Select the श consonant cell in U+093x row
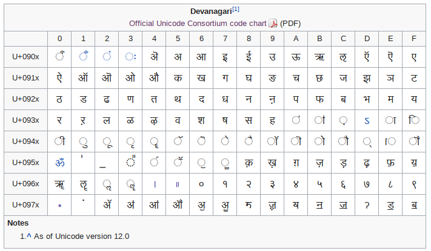This screenshot has height=251, width=431. coord(201,120)
